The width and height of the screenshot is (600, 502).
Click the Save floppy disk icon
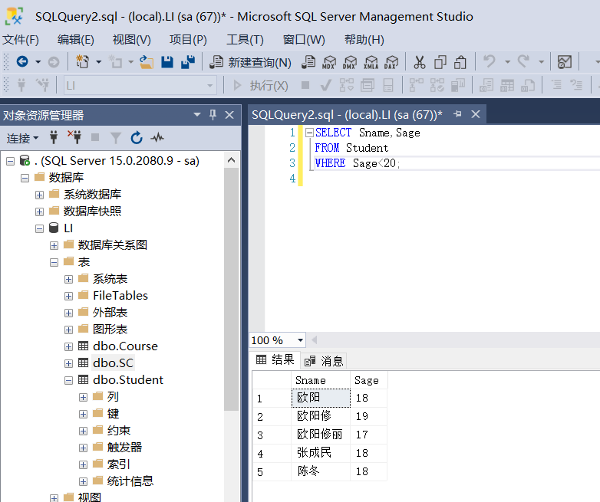click(x=167, y=61)
